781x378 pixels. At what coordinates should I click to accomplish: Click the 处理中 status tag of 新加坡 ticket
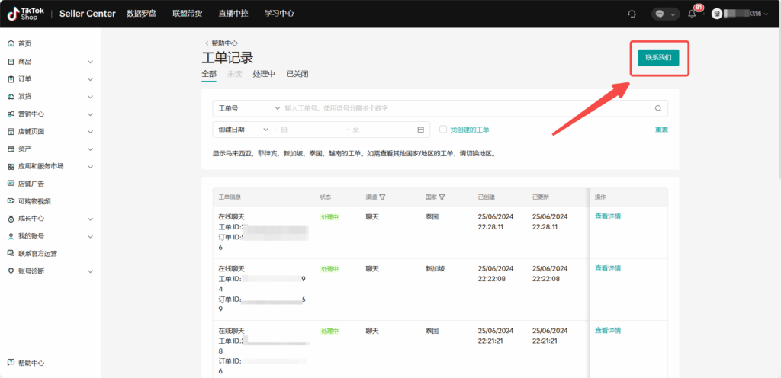coord(329,268)
